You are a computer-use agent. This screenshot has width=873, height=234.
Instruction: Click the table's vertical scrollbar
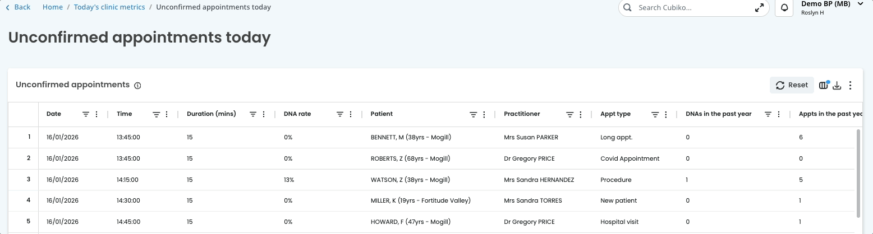pyautogui.click(x=858, y=172)
